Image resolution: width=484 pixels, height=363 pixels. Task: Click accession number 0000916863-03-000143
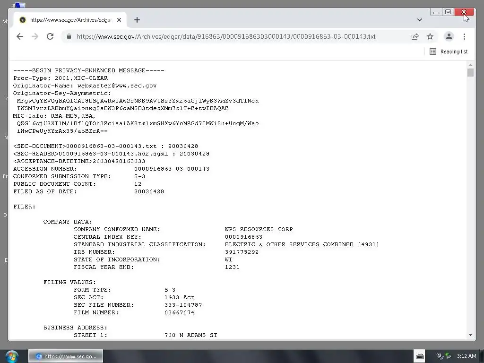click(x=172, y=169)
